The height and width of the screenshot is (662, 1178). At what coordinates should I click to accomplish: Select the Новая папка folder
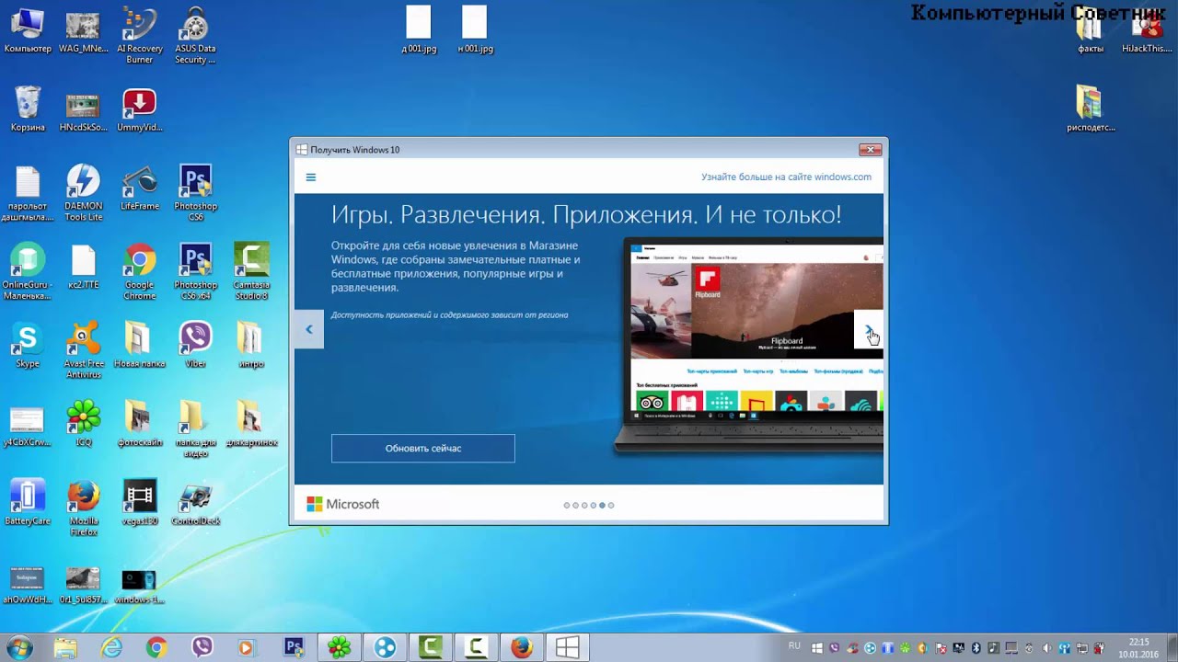click(x=140, y=346)
